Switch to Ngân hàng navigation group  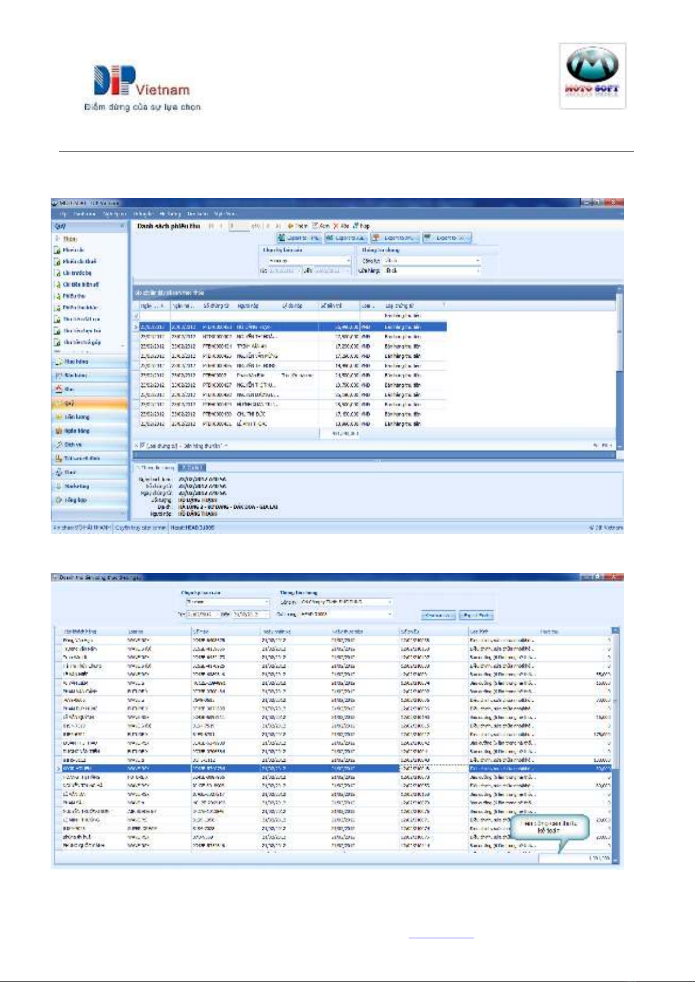coord(89,431)
